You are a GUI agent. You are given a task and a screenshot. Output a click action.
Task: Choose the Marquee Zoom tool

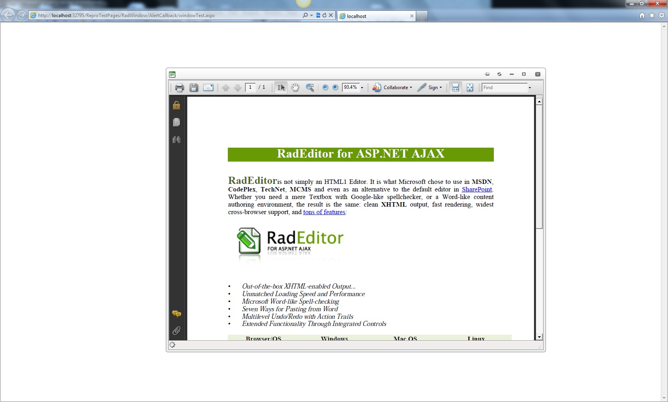(310, 88)
